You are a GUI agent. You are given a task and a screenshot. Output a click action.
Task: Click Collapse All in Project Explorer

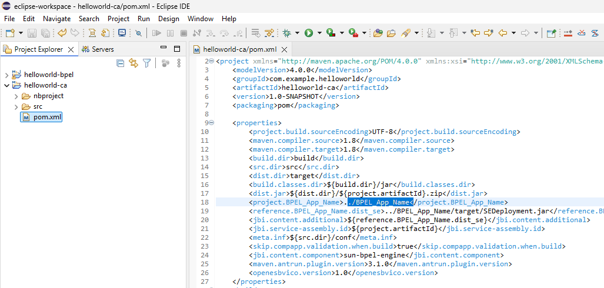pos(121,63)
